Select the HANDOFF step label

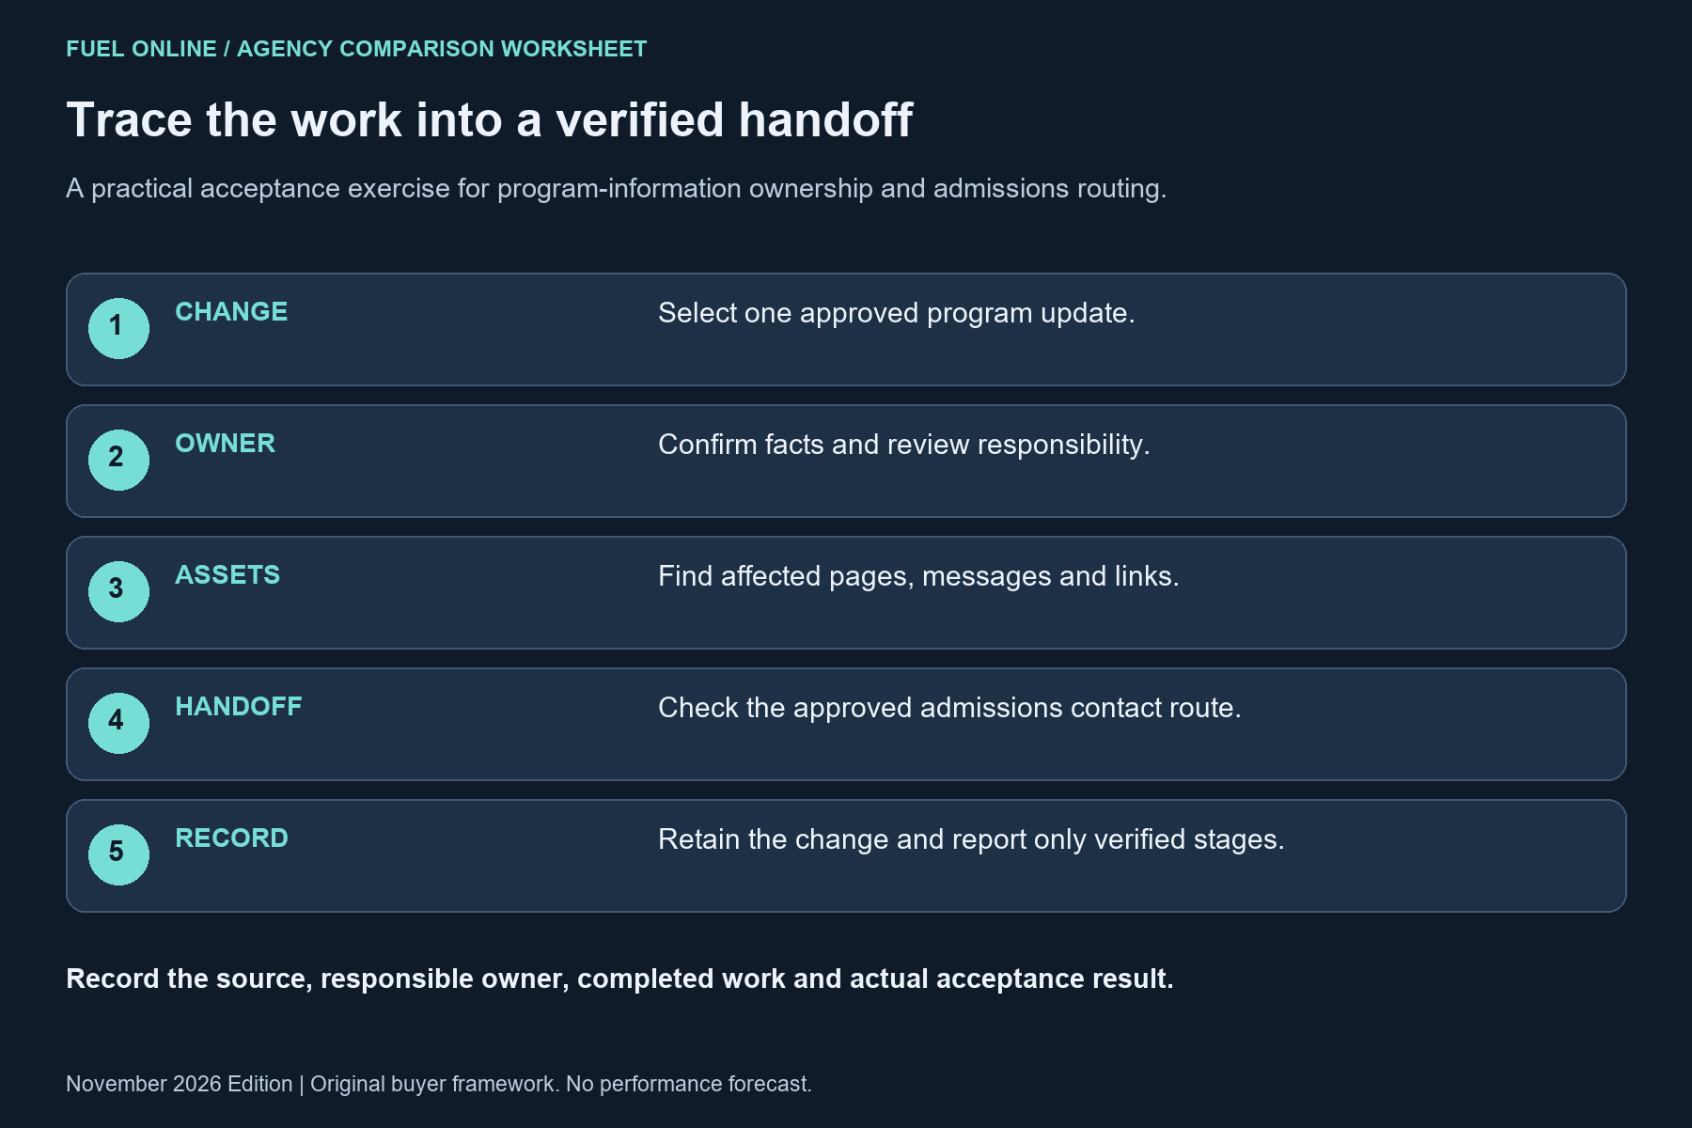point(239,707)
